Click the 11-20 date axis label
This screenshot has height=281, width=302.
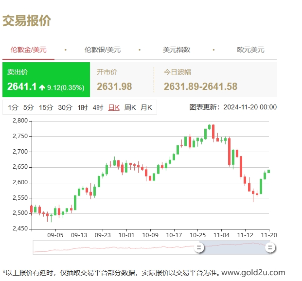coord(269,235)
